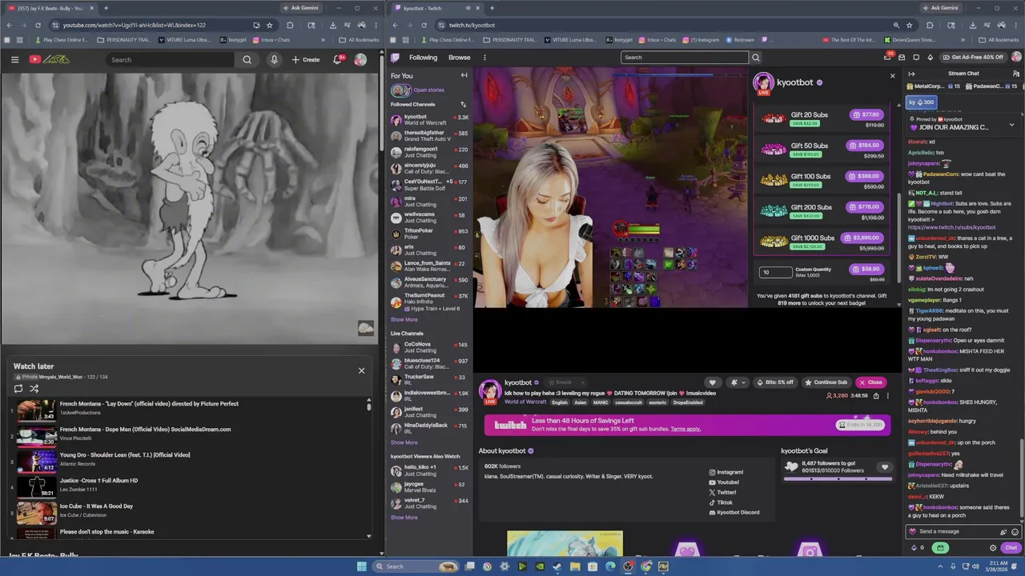The height and width of the screenshot is (576, 1025).
Task: Click Bits 5% off button
Action: coord(775,382)
